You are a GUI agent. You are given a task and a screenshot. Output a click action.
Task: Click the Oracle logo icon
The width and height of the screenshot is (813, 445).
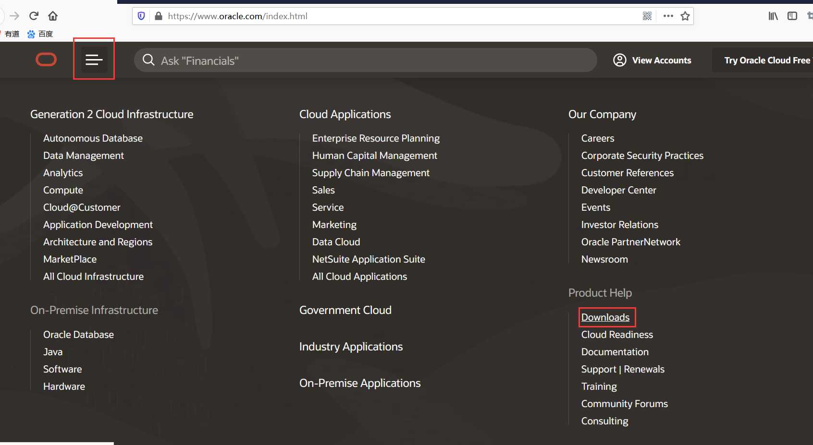pos(46,60)
